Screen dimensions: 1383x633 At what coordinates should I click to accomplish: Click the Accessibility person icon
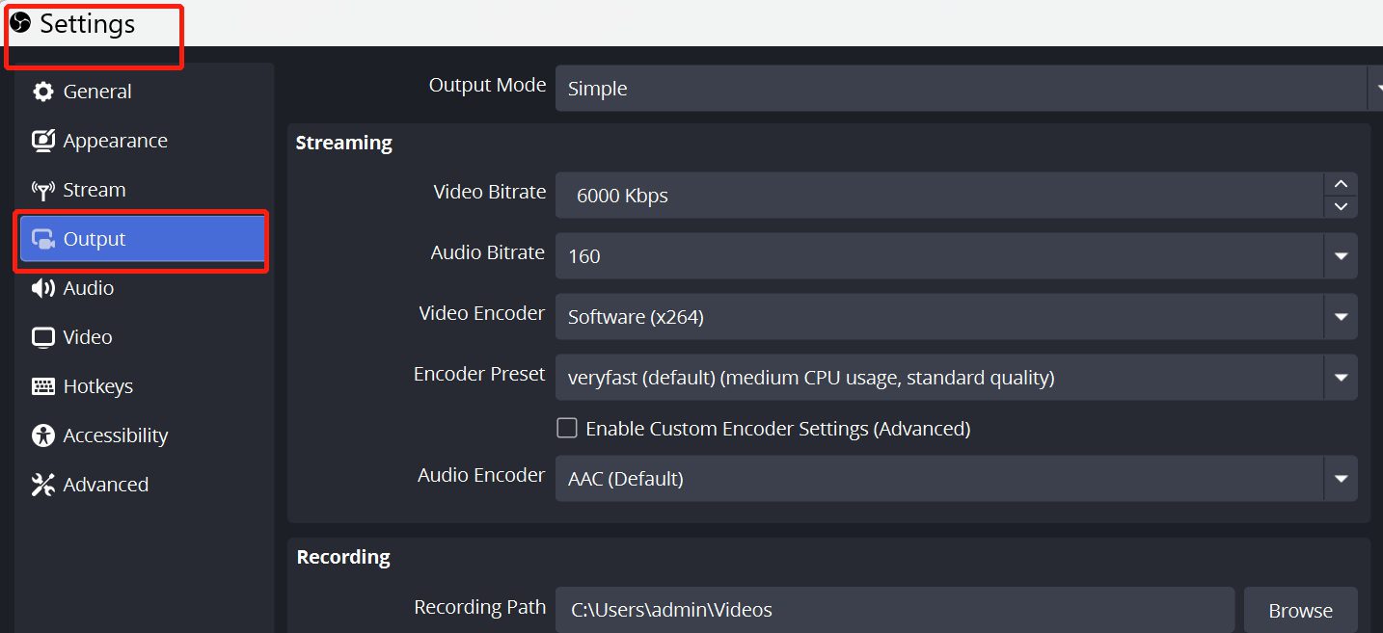(42, 435)
